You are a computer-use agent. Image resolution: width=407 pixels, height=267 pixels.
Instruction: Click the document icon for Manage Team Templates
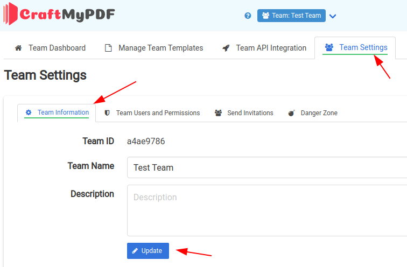(108, 48)
